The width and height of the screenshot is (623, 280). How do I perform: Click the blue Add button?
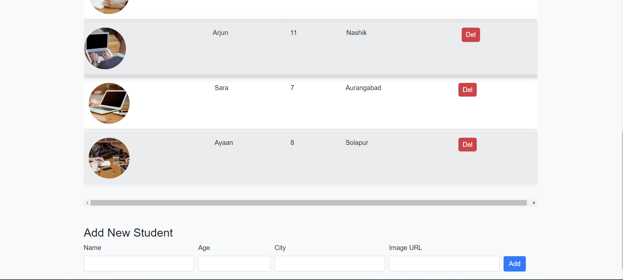click(x=514, y=264)
